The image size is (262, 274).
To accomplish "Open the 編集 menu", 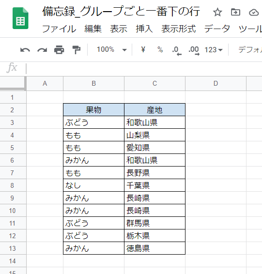I will (x=93, y=29).
